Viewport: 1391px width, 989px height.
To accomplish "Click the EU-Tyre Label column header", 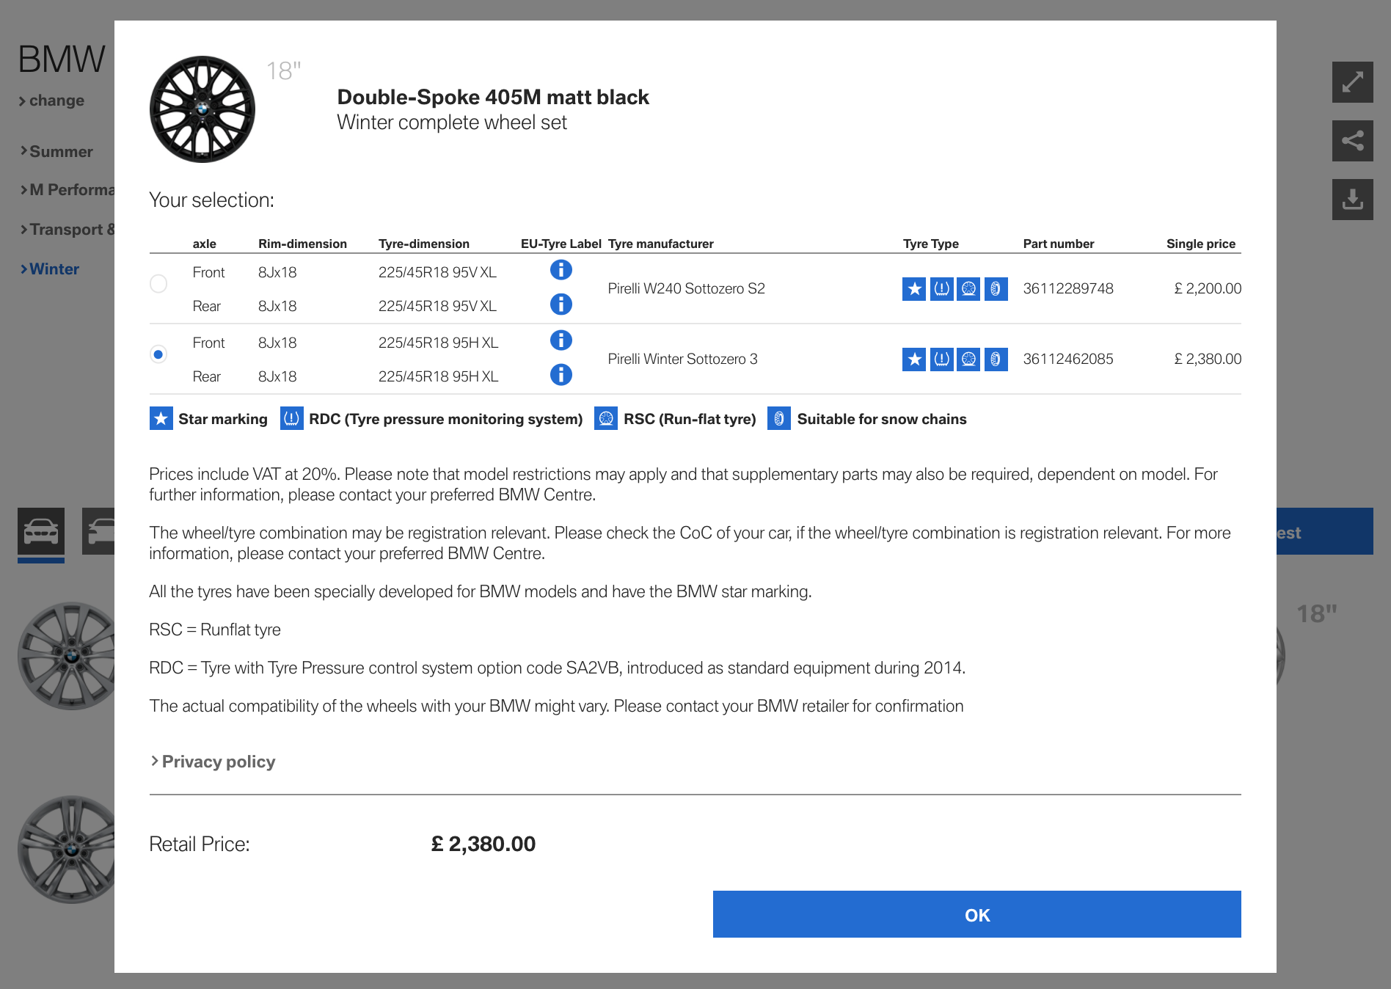I will click(561, 244).
